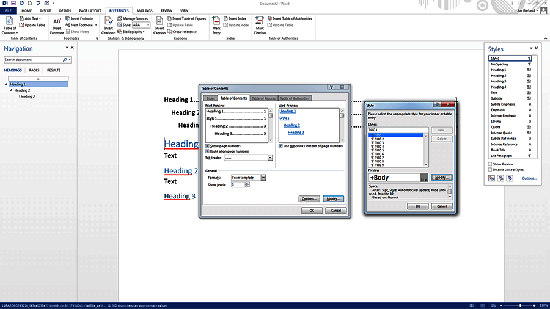Click Update Table in Table of Contents group

tap(32, 25)
